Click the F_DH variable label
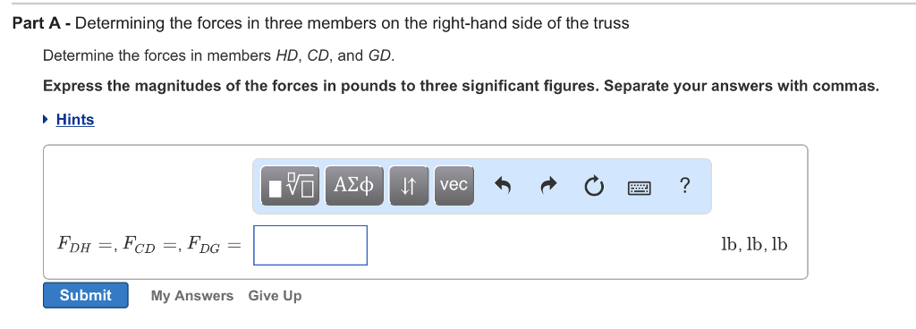916x329 pixels. pos(74,244)
